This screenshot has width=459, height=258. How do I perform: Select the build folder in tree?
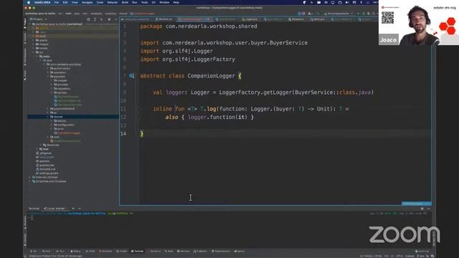tap(43, 37)
